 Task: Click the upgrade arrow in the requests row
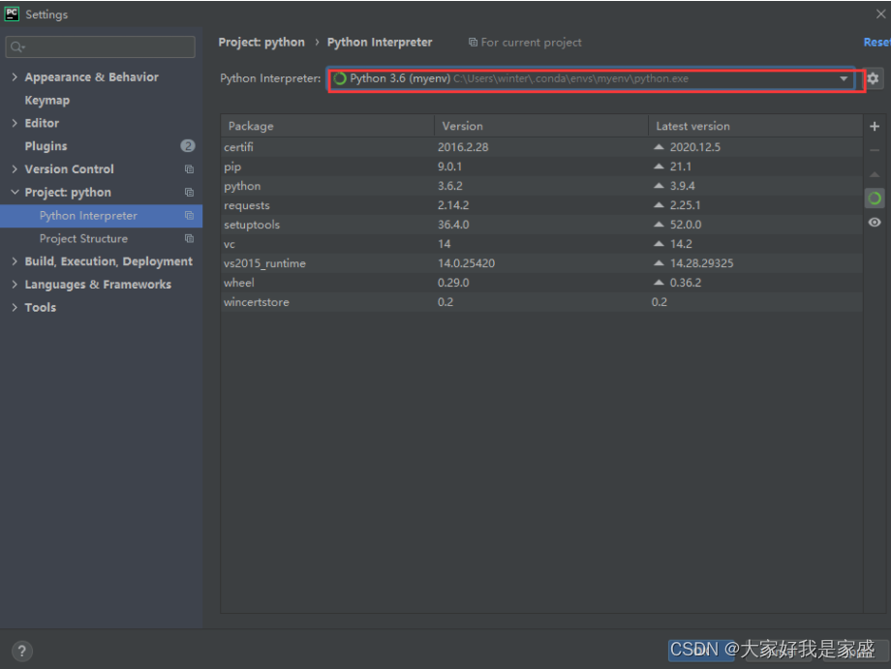point(659,205)
